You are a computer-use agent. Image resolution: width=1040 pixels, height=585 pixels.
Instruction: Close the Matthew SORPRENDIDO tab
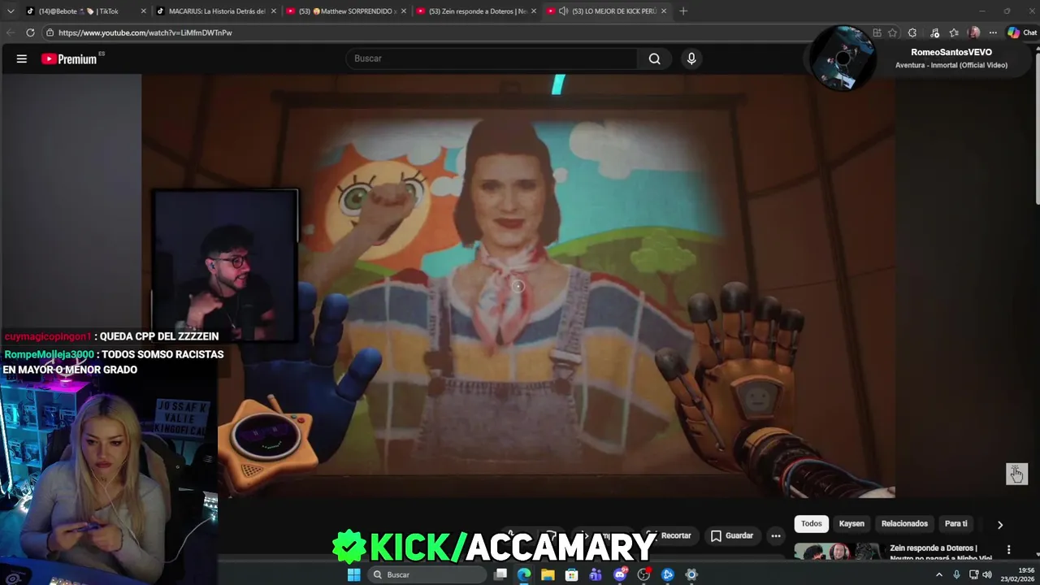tap(404, 11)
